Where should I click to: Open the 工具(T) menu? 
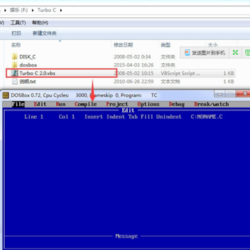[x=18, y=23]
